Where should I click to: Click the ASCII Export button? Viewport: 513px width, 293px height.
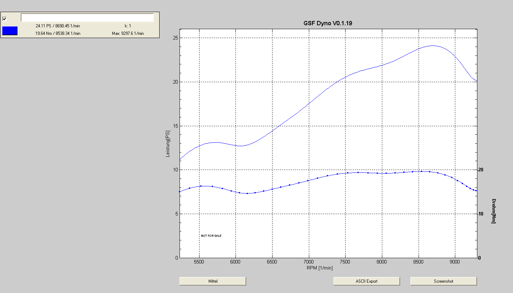(x=366, y=281)
